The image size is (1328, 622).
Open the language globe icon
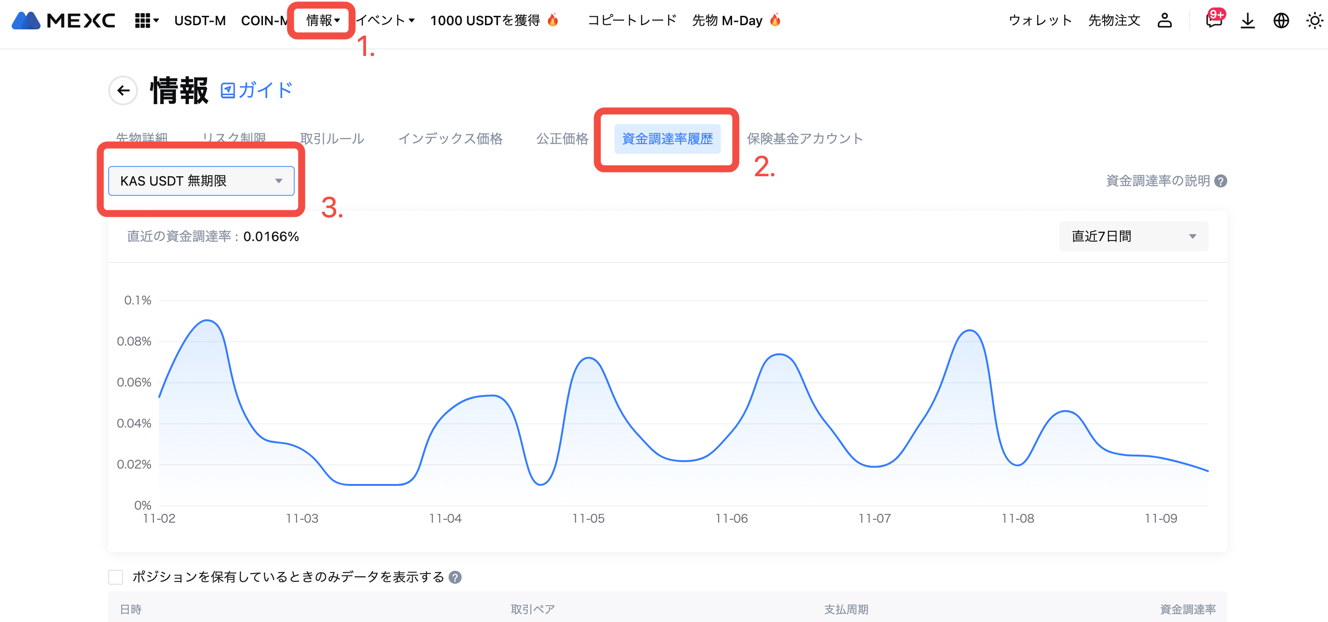coord(1281,21)
